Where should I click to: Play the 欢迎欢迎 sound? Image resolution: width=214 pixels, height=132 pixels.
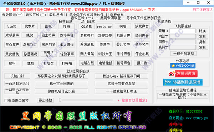(x=105, y=35)
